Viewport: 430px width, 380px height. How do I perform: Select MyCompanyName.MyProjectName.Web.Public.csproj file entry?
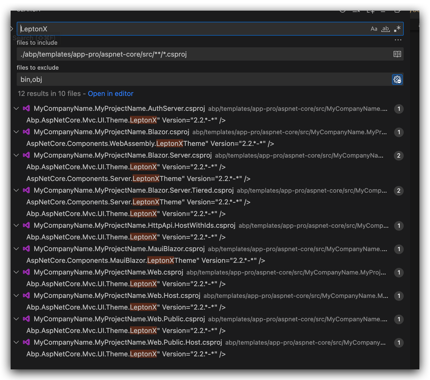tap(119, 319)
